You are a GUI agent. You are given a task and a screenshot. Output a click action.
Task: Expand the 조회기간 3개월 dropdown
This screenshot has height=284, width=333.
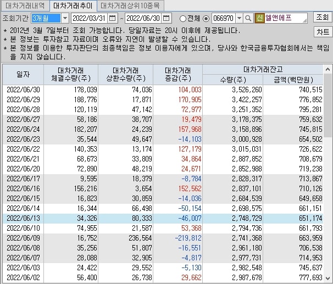(x=65, y=18)
